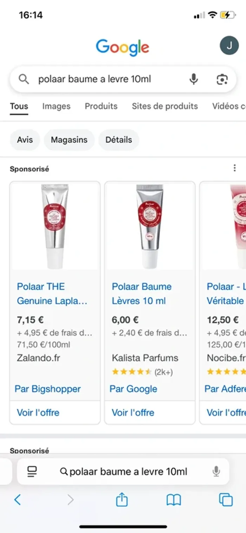Screen dimensions: 246x533
Task: Open the sponsored results three-dot menu
Action: [234, 168]
